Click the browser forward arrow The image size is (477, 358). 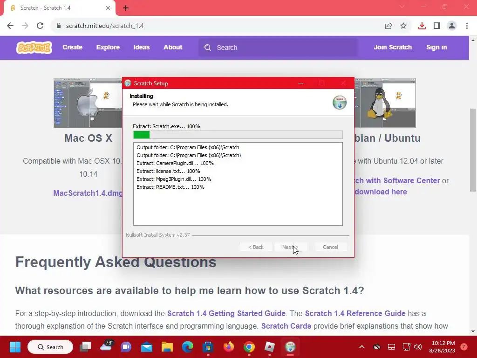[25, 26]
